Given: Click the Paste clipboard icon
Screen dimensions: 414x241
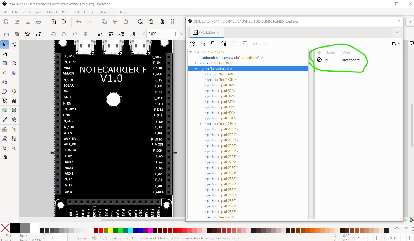Looking at the screenshot, I should (x=126, y=22).
